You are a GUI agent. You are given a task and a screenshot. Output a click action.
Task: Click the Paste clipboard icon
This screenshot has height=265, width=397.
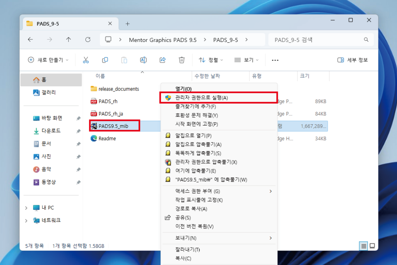[x=124, y=60]
